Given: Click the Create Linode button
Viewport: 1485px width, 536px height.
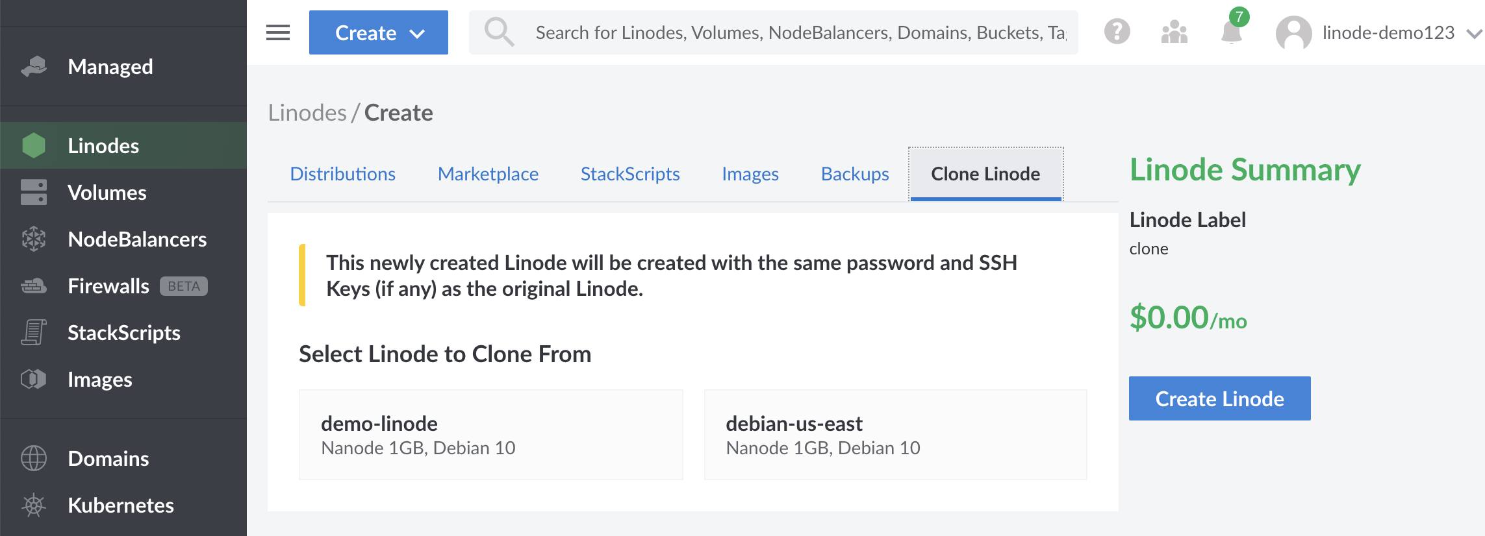Looking at the screenshot, I should pos(1219,398).
